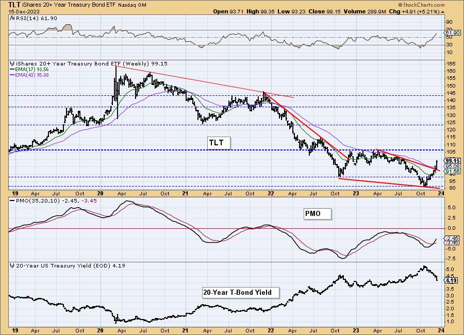This screenshot has width=464, height=335.
Task: Click the 20 year label on the bottom axis
Action: pyautogui.click(x=101, y=330)
